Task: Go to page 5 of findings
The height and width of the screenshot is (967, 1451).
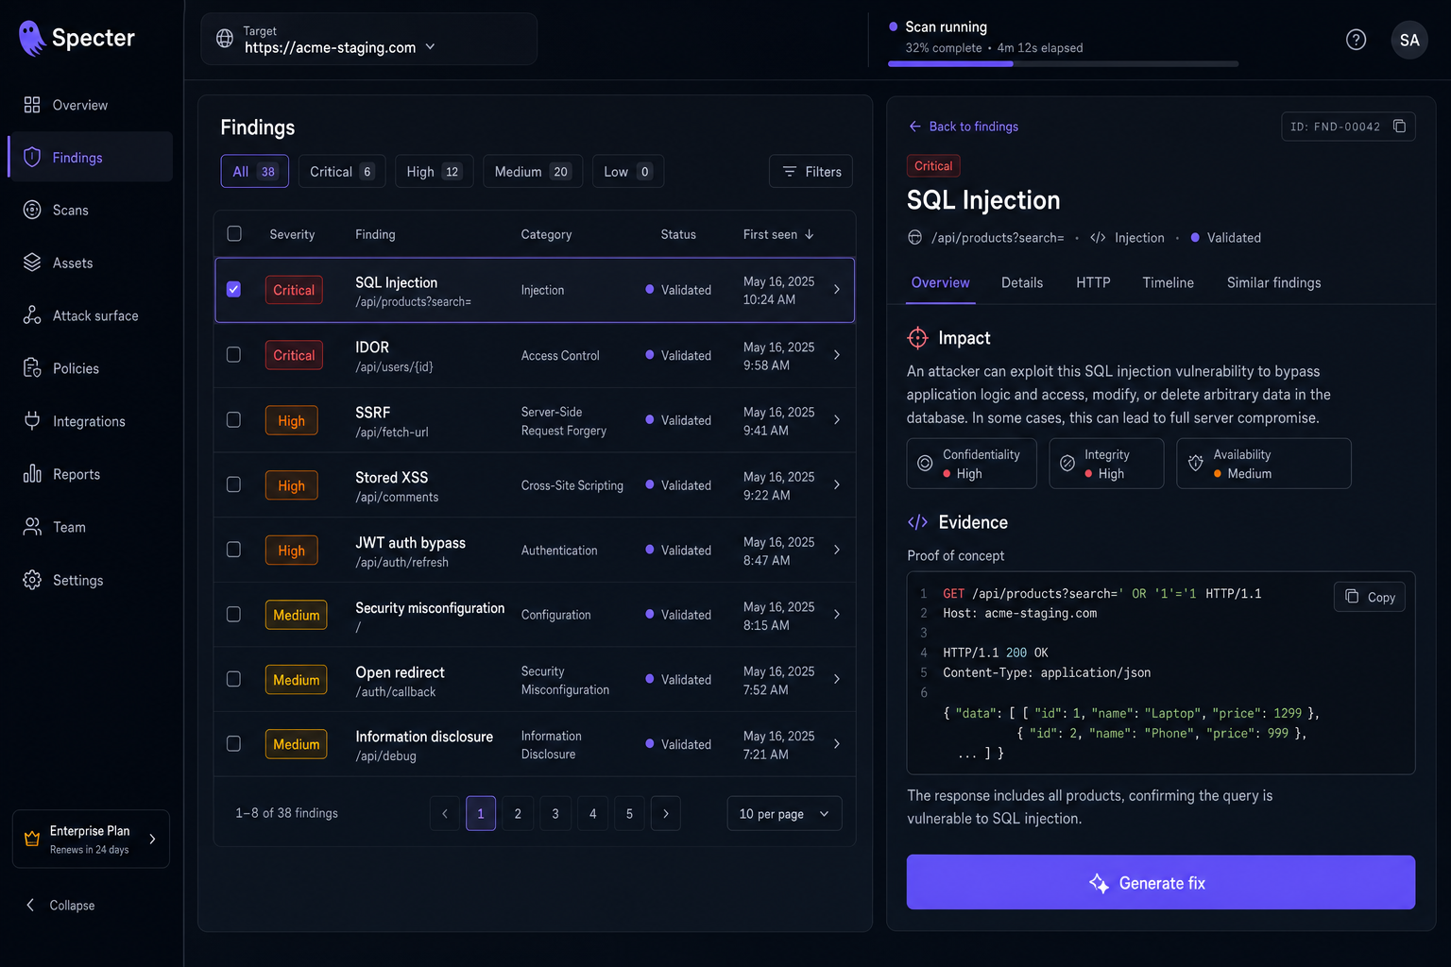Action: (629, 813)
